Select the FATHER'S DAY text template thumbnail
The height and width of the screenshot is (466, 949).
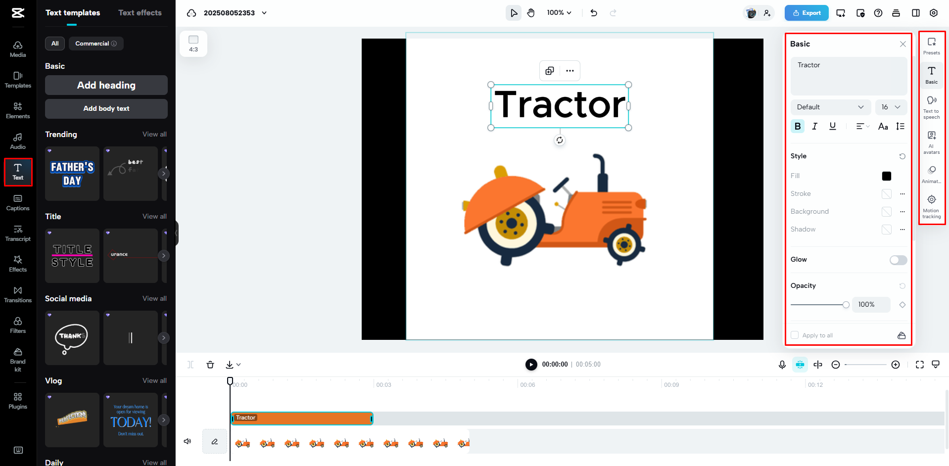(72, 173)
